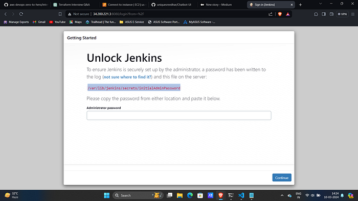Image resolution: width=358 pixels, height=201 pixels.
Task: Open Visual Studio Code from taskbar
Action: [x=241, y=195]
